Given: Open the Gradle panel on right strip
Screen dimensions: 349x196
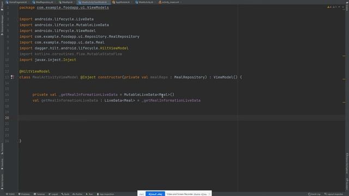Looking at the screenshot, I should [347, 7].
